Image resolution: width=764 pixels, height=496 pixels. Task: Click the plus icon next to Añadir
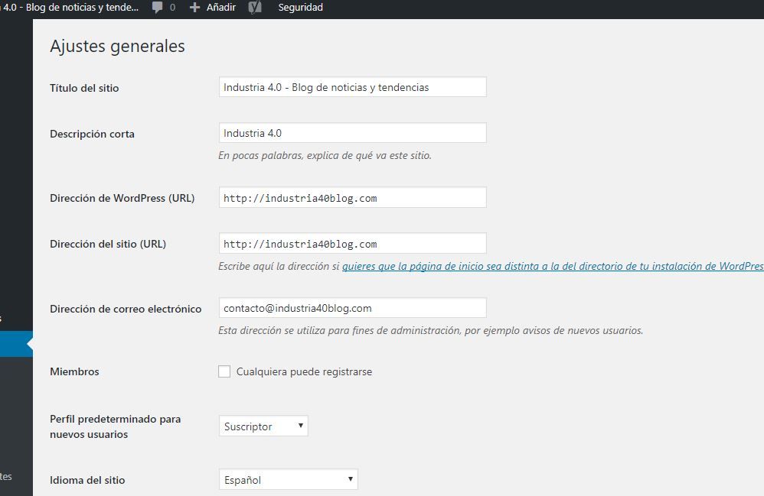pyautogui.click(x=194, y=8)
